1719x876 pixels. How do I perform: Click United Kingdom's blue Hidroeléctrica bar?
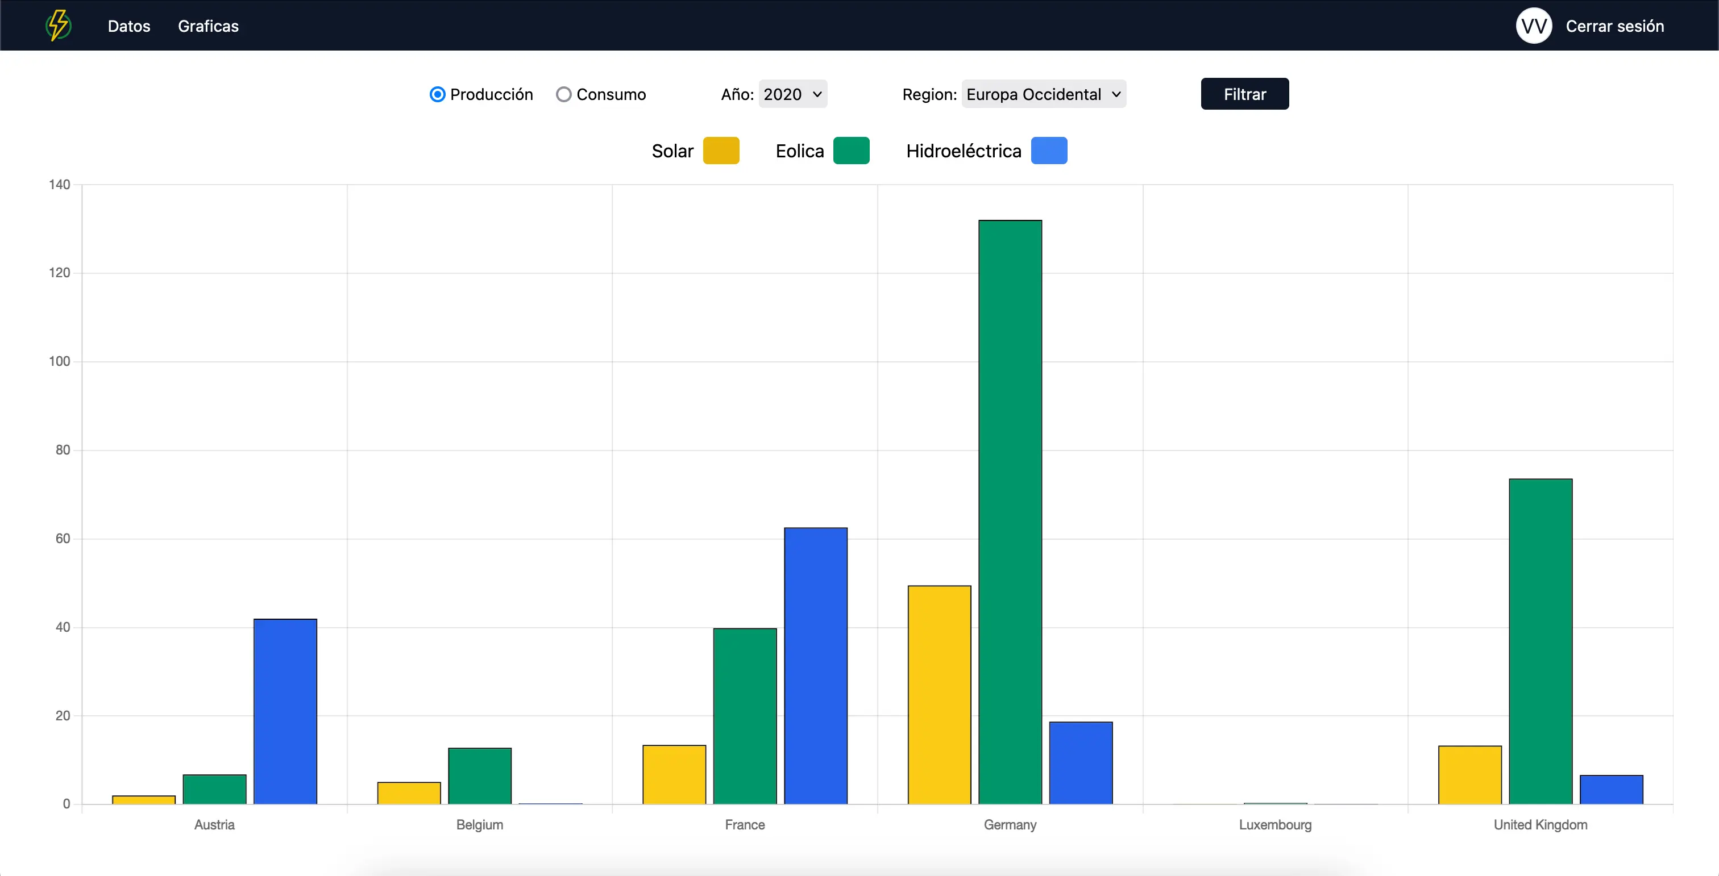[x=1611, y=789]
